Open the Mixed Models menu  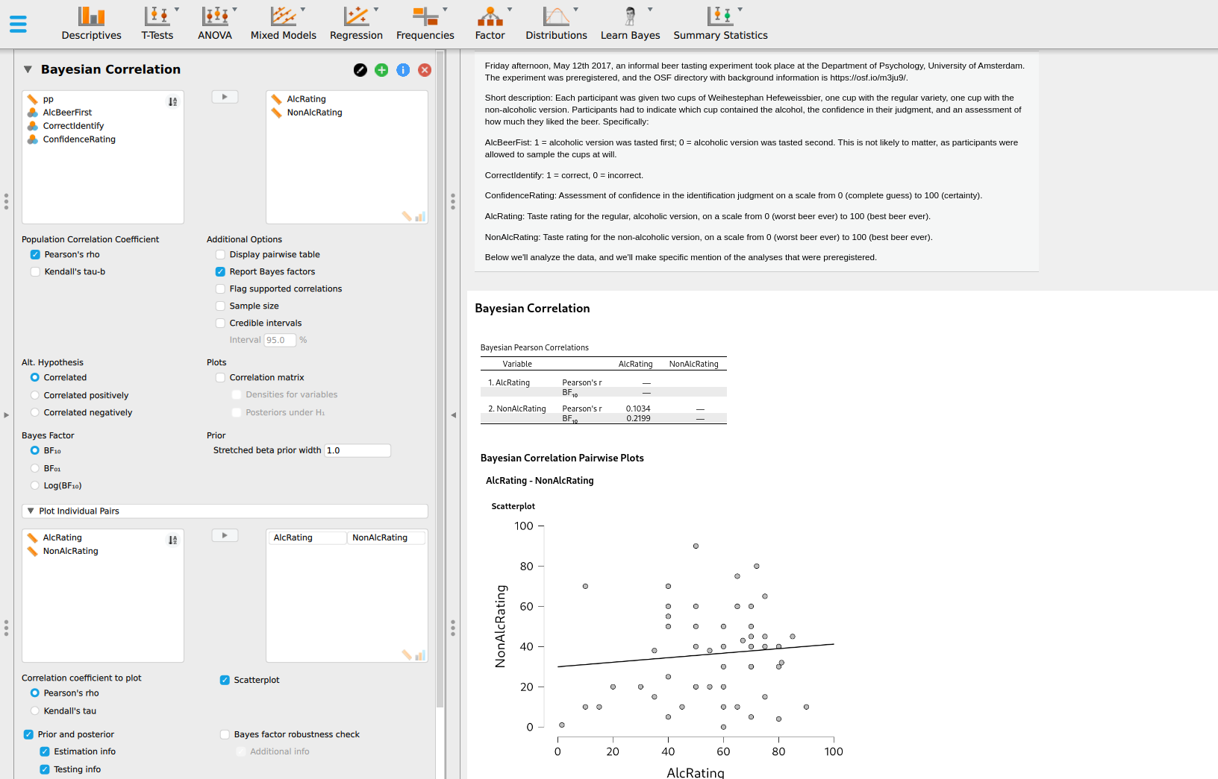[x=283, y=23]
